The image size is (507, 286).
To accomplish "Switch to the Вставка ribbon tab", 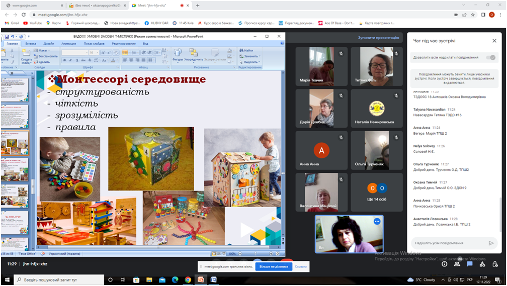I will [x=31, y=44].
